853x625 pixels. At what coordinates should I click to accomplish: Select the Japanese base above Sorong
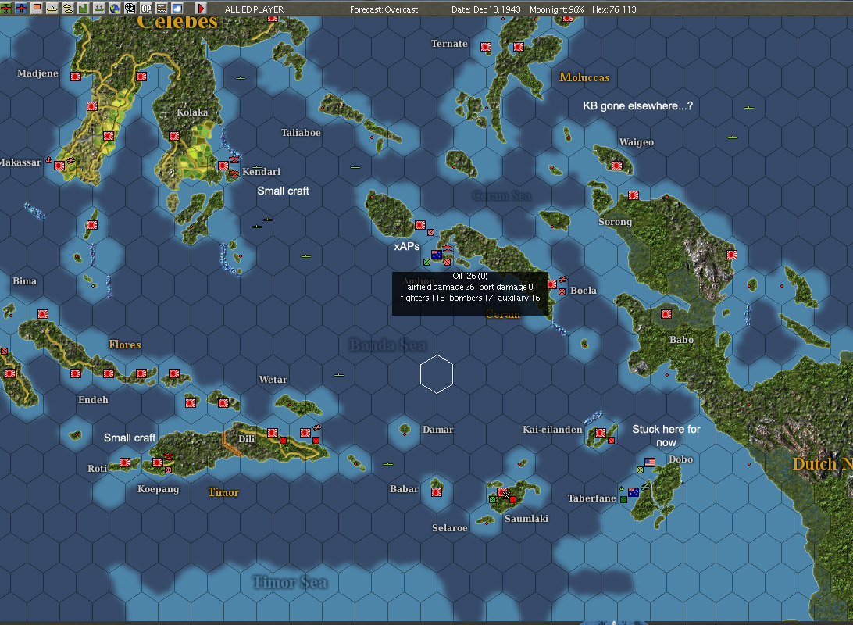click(634, 195)
